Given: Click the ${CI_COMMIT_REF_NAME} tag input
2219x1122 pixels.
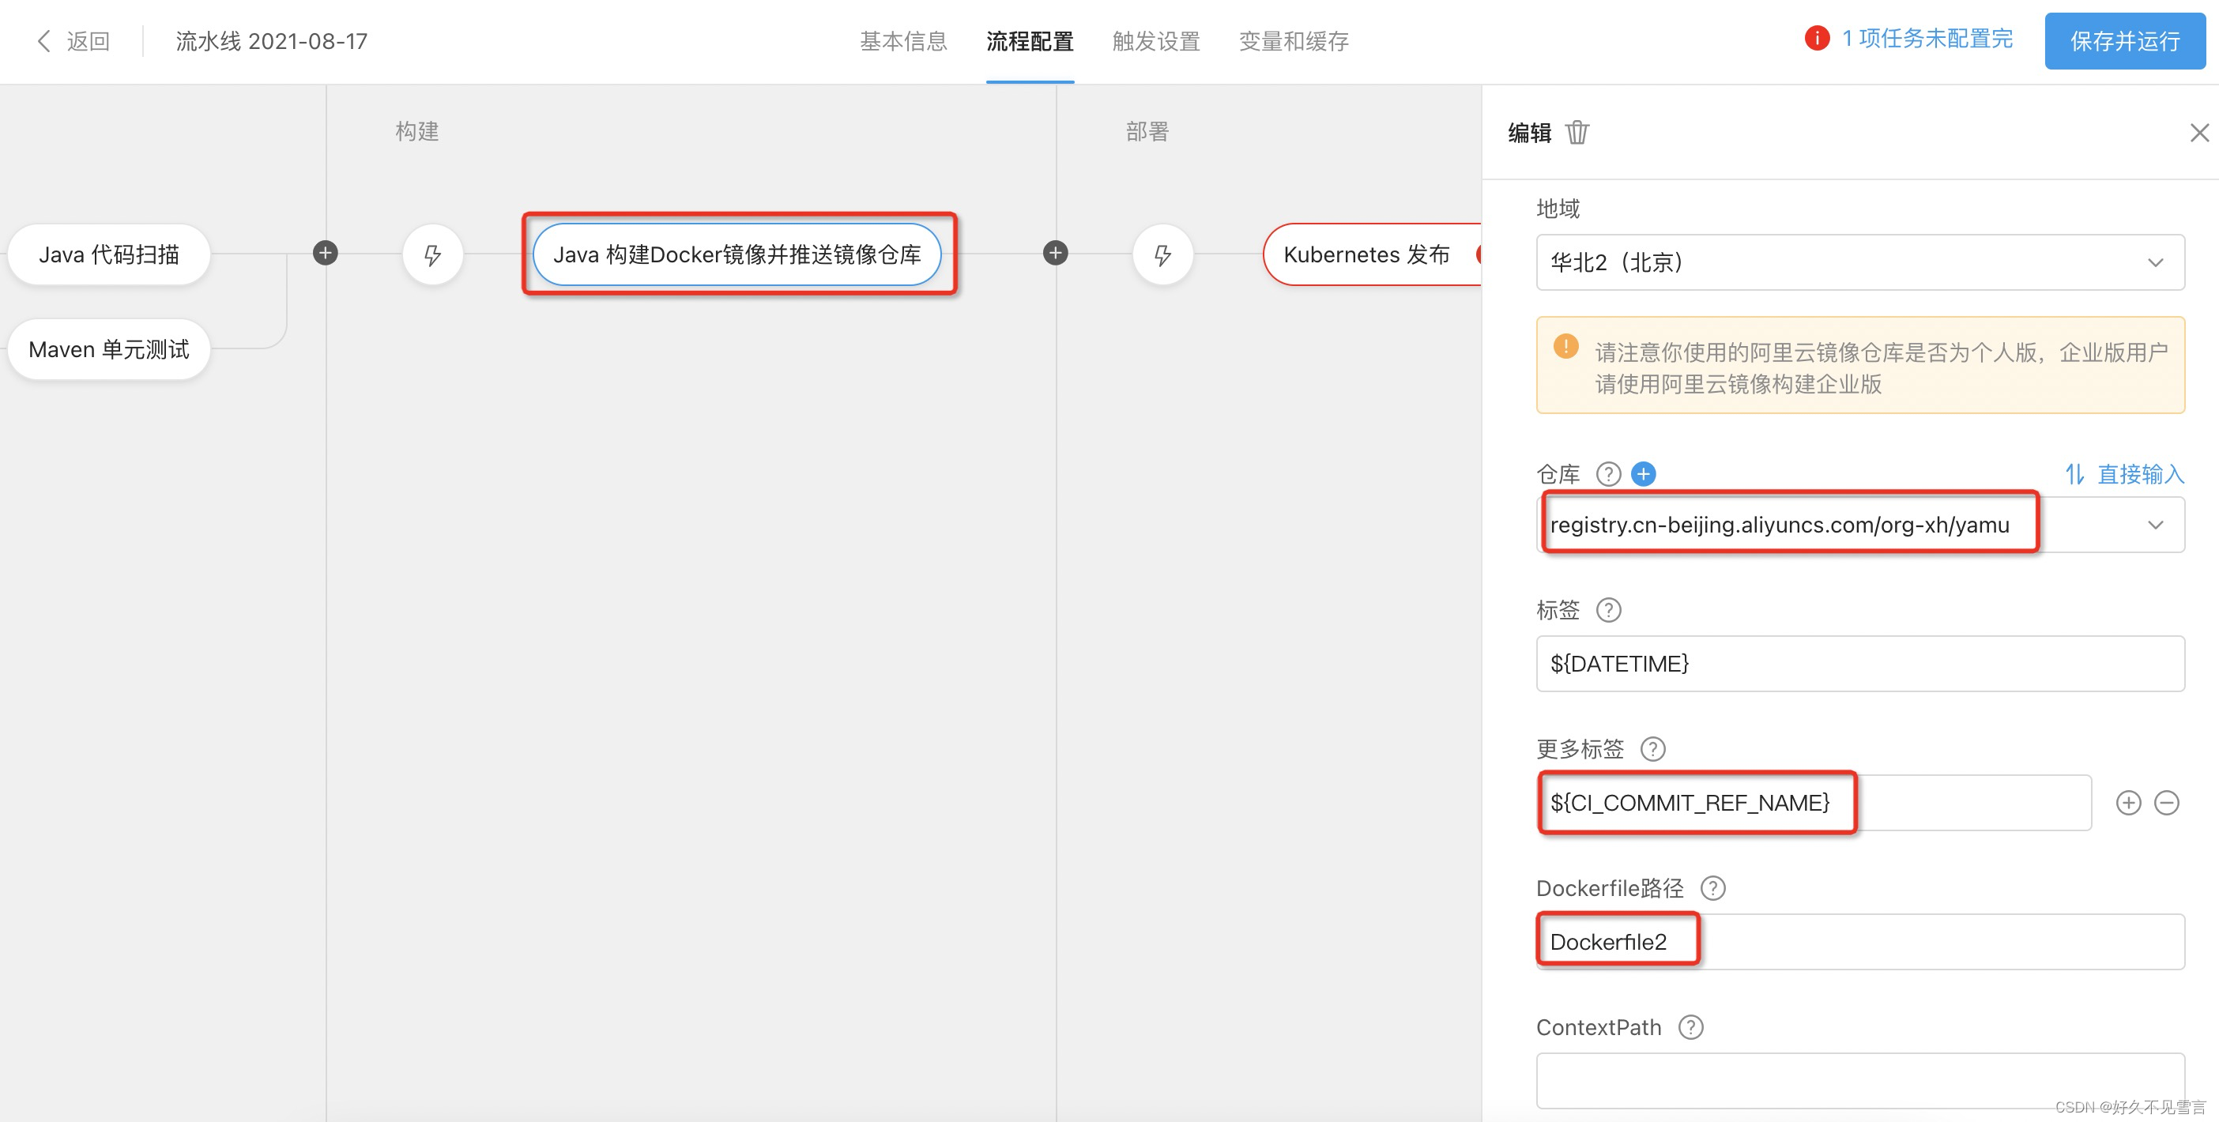Looking at the screenshot, I should click(1814, 803).
